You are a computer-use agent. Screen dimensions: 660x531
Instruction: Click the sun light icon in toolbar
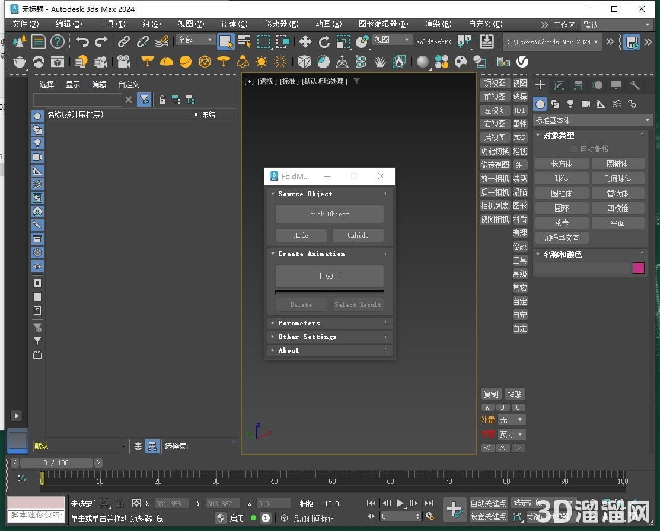click(x=262, y=62)
